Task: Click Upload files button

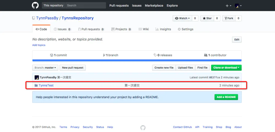Action: (x=185, y=68)
